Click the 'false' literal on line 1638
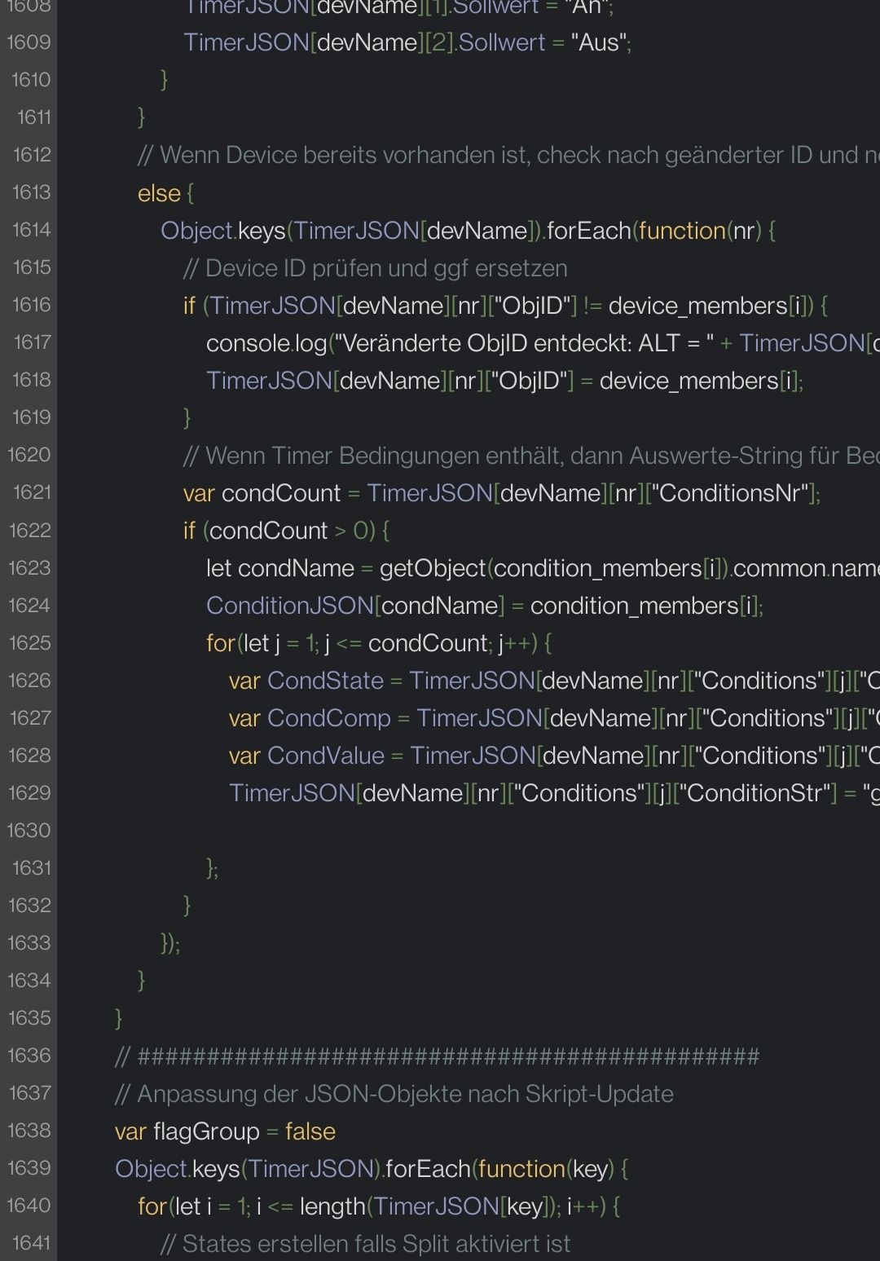The width and height of the screenshot is (880, 1261). [x=310, y=1131]
